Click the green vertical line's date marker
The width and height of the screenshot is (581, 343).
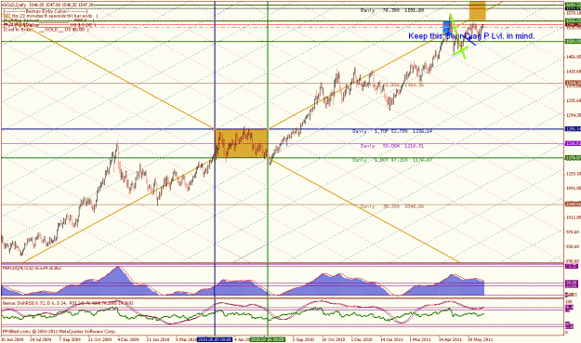pos(268,339)
